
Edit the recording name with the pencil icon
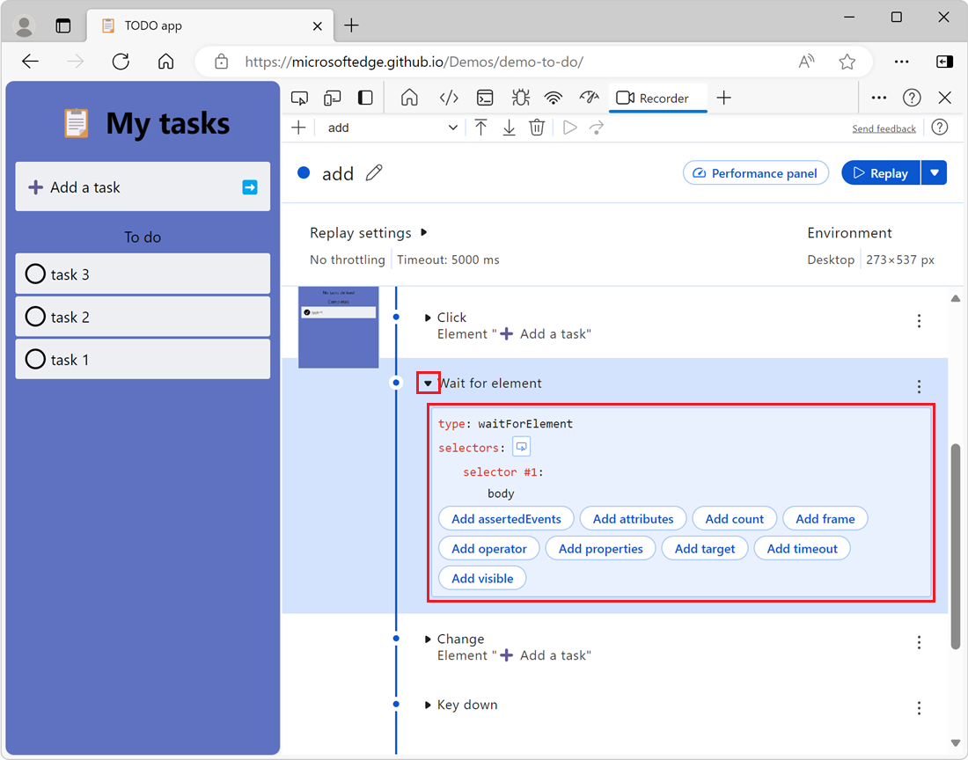(374, 173)
